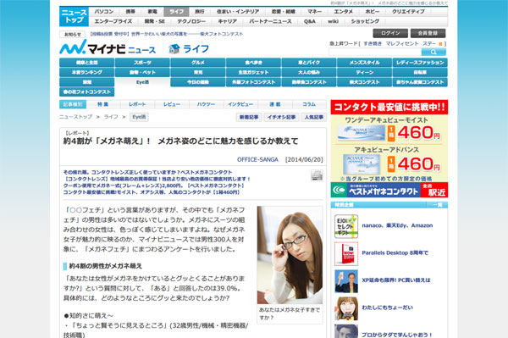Open the フォトコンテスト announcement link
Image resolution: width=508 pixels, height=338 pixels.
pyautogui.click(x=167, y=34)
